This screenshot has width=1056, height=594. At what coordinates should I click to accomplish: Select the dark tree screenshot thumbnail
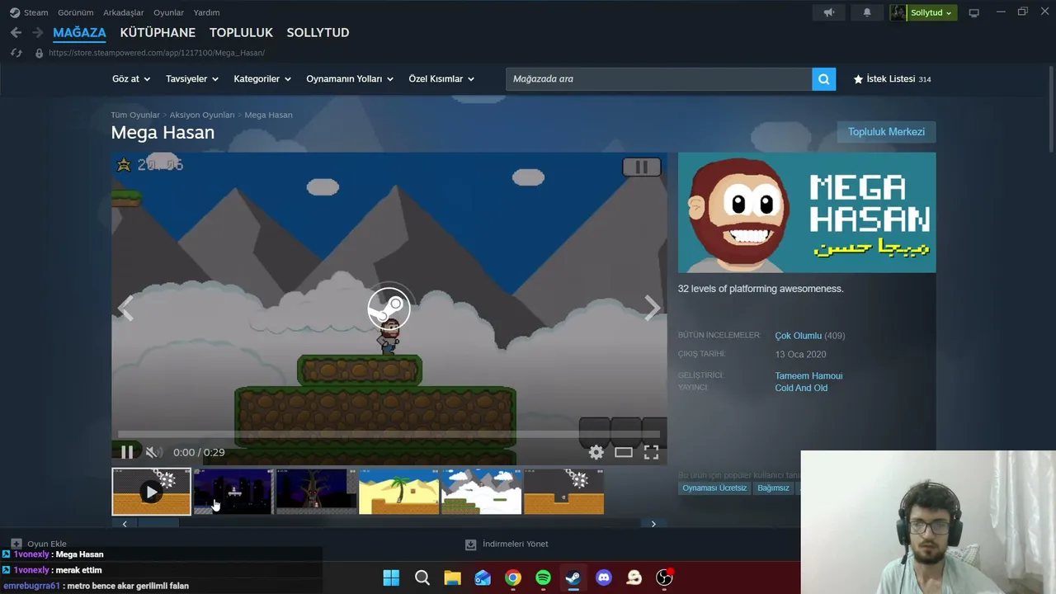[317, 492]
